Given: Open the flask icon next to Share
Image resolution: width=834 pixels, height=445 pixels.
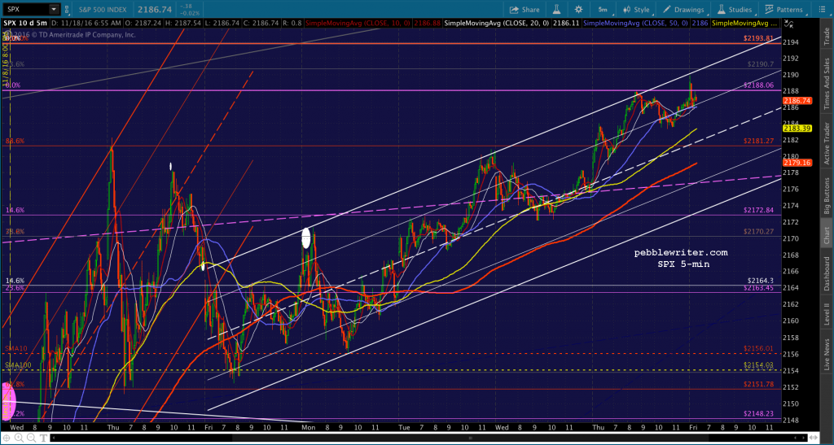Looking at the screenshot, I should [x=557, y=10].
